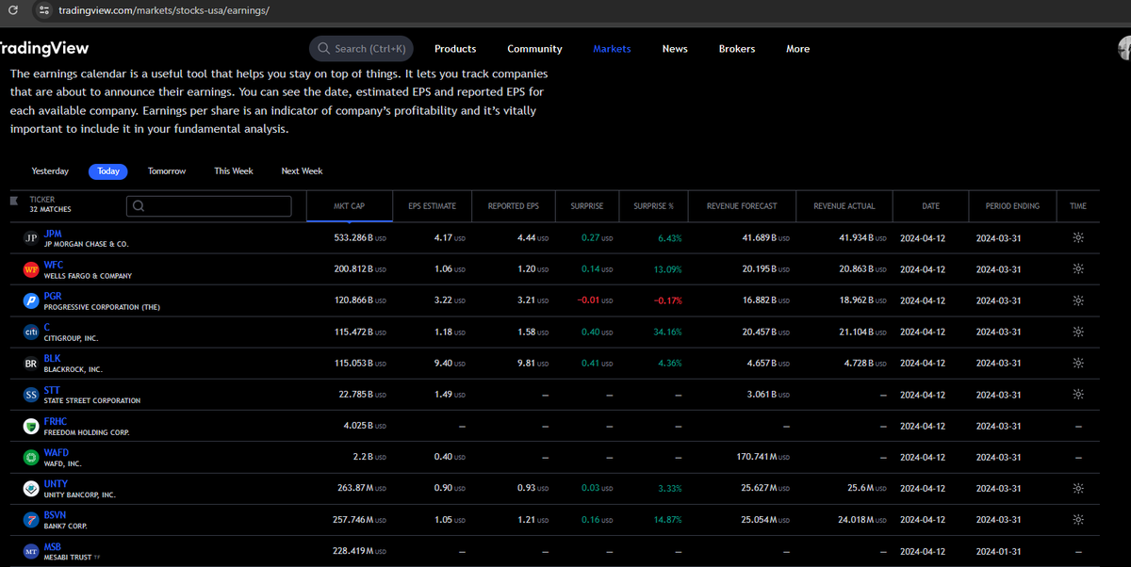Screen dimensions: 1131x567
Task: Click the browser address bar URL
Action: [x=164, y=10]
